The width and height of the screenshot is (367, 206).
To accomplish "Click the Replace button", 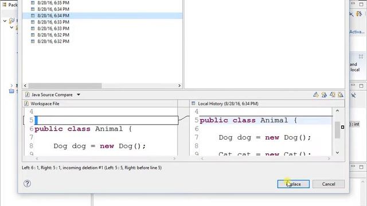I will [x=293, y=184].
